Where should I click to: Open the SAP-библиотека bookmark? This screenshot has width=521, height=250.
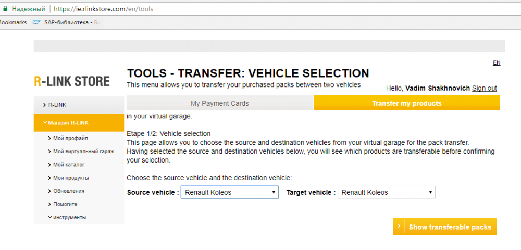coord(67,22)
